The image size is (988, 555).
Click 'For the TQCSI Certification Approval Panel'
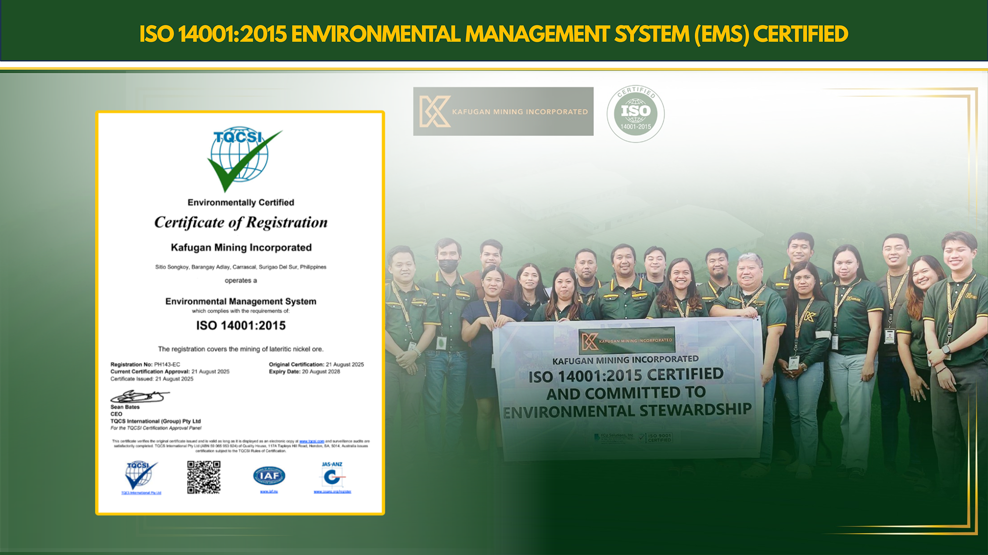point(156,428)
